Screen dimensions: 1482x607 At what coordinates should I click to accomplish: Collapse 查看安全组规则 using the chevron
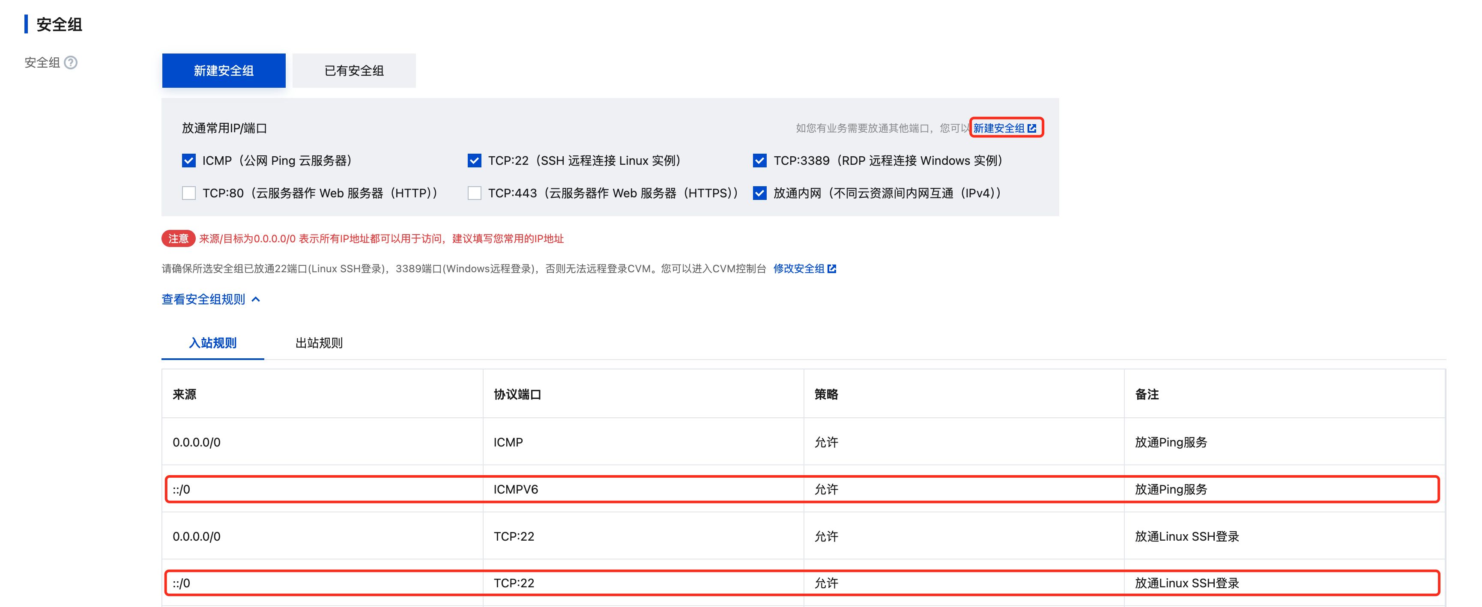[256, 300]
